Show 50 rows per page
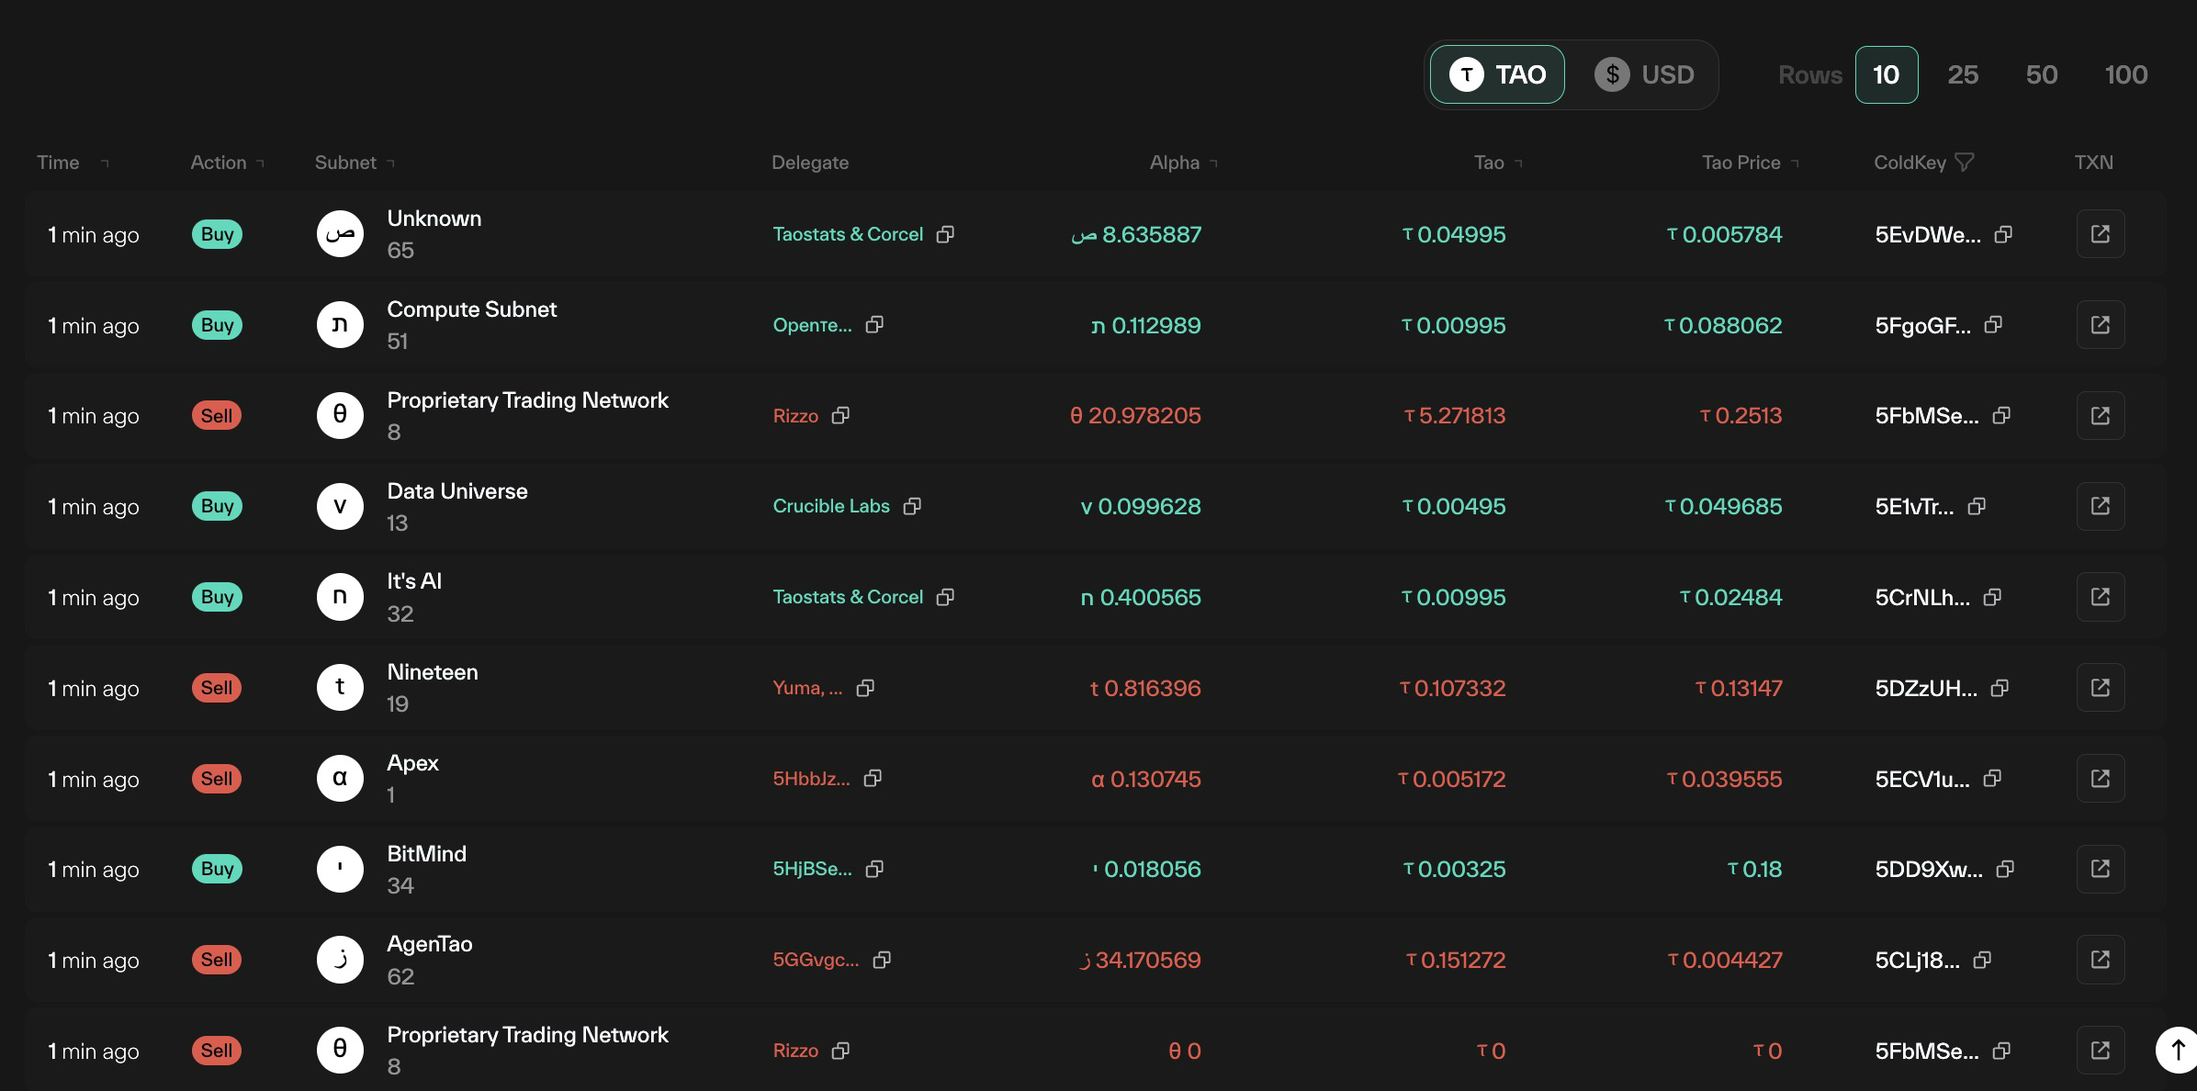2197x1091 pixels. coord(2042,74)
